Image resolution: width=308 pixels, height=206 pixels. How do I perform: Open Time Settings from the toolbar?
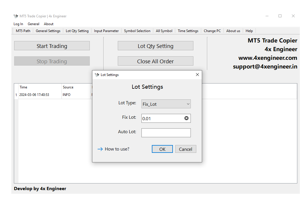tap(188, 31)
